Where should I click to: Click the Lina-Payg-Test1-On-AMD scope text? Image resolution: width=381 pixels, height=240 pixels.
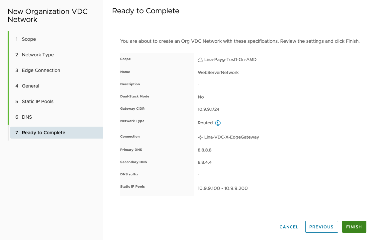tap(230, 60)
